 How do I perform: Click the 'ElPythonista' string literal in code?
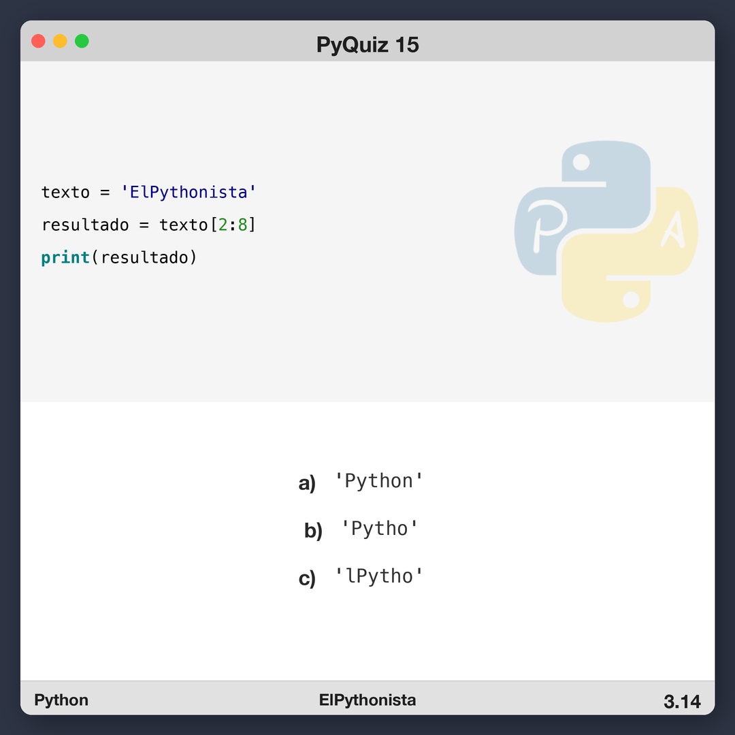click(189, 193)
